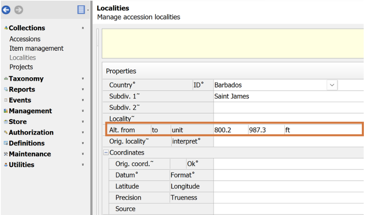Screen dimensions: 368x215
Task: Click the yellow message panel
Action: pos(233,43)
